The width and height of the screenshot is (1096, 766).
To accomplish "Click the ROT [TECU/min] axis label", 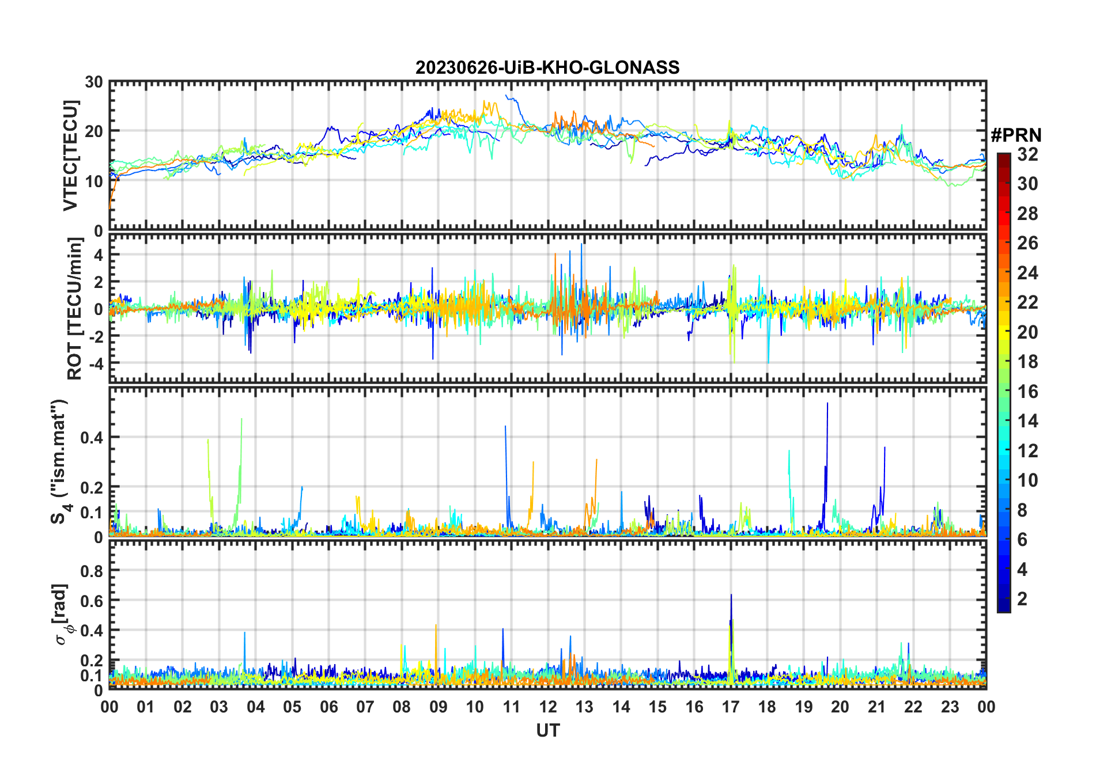I will click(74, 308).
